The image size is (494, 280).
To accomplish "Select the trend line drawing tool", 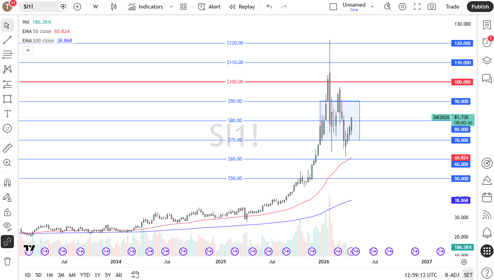I will (x=7, y=40).
